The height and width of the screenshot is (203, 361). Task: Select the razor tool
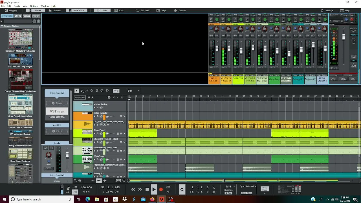92,91
